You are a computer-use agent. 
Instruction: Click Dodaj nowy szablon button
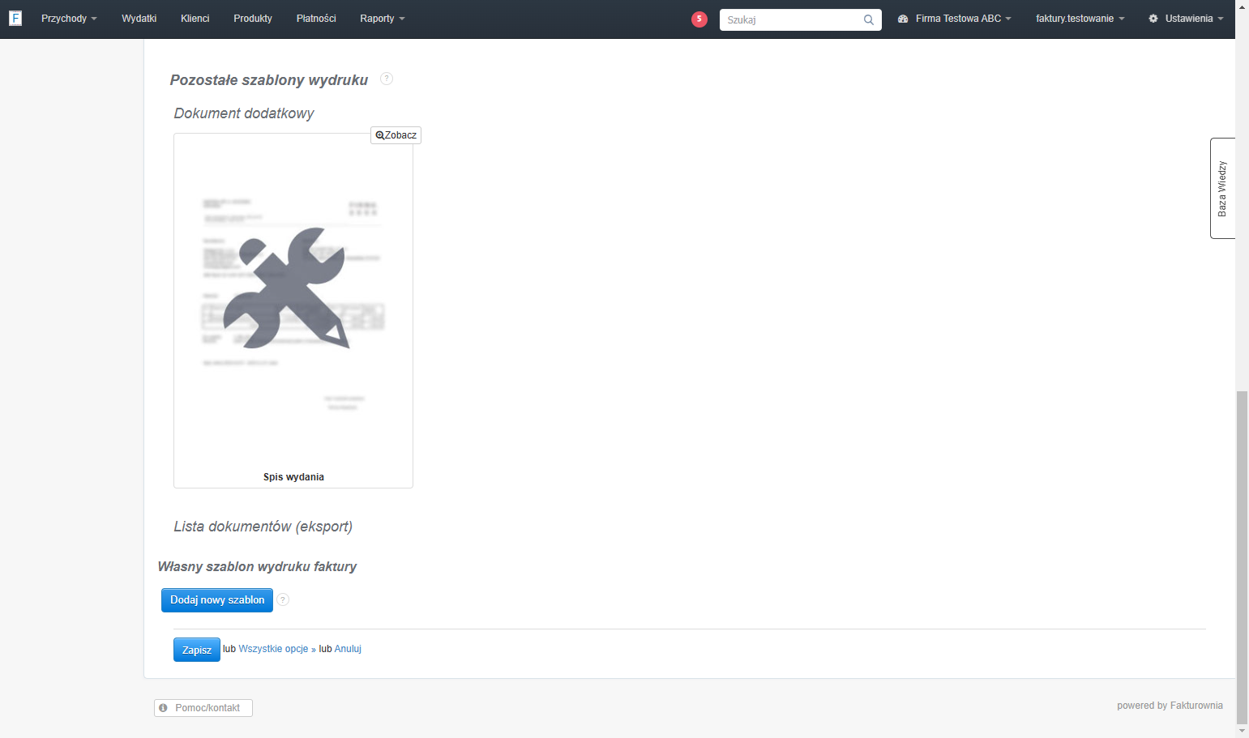point(217,600)
